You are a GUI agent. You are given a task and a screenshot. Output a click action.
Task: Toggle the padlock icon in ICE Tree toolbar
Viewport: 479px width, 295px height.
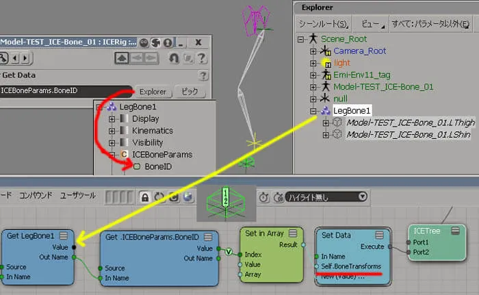pos(145,197)
